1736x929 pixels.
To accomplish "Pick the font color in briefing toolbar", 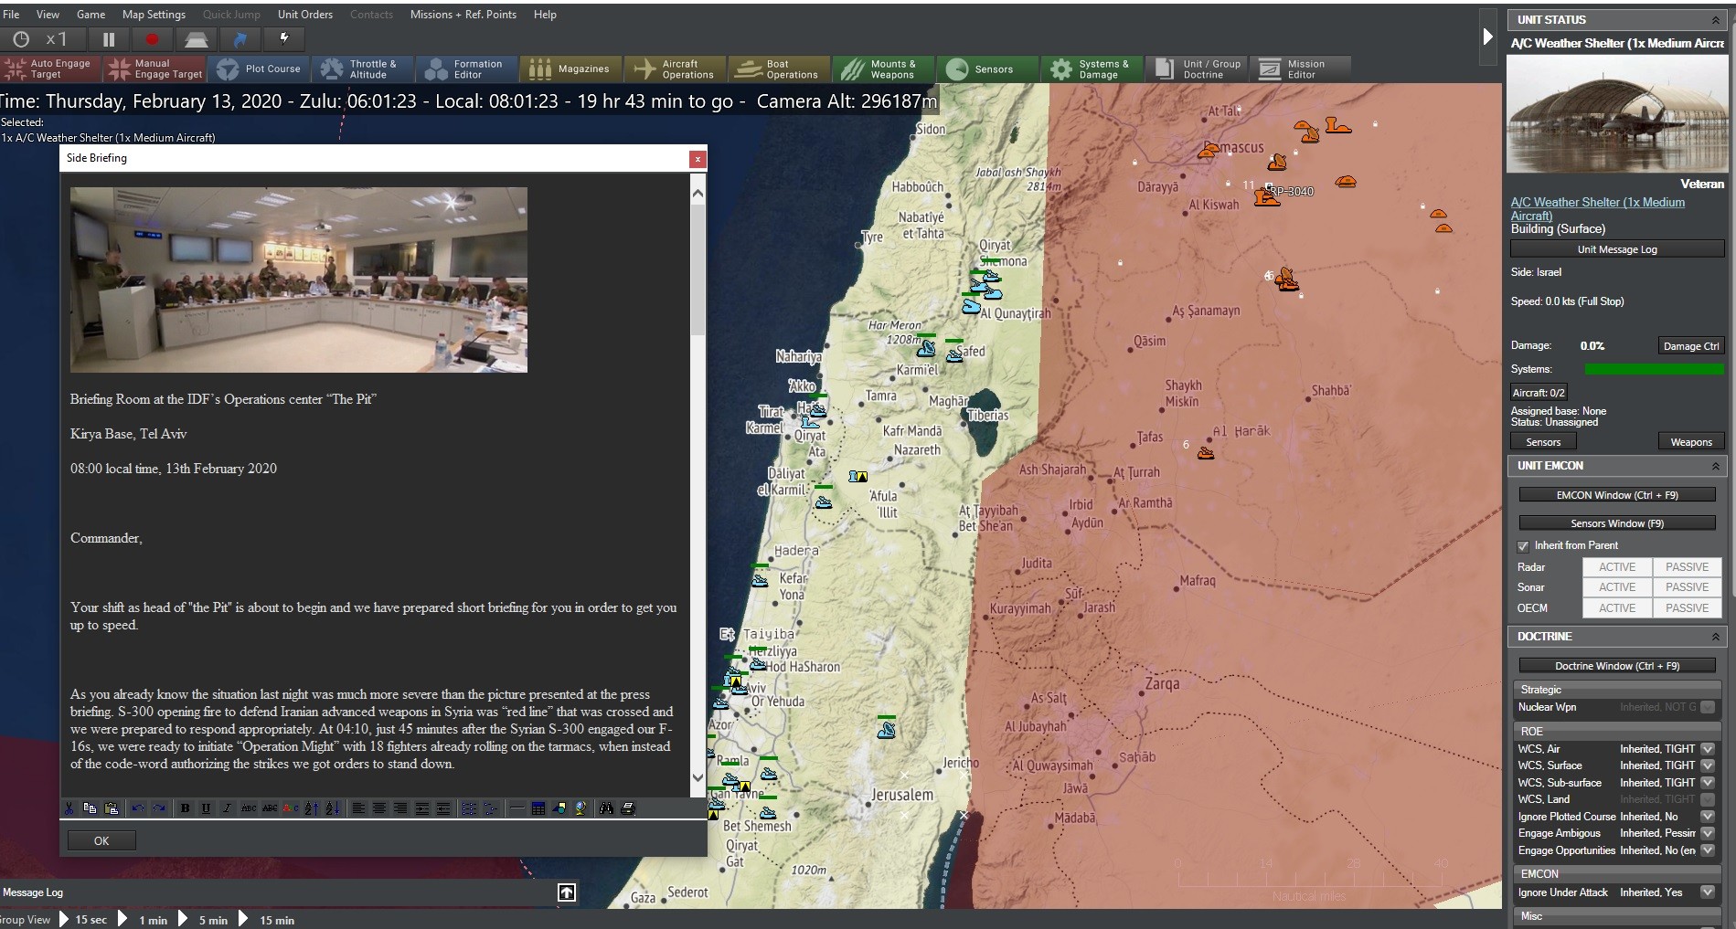I will click(290, 808).
